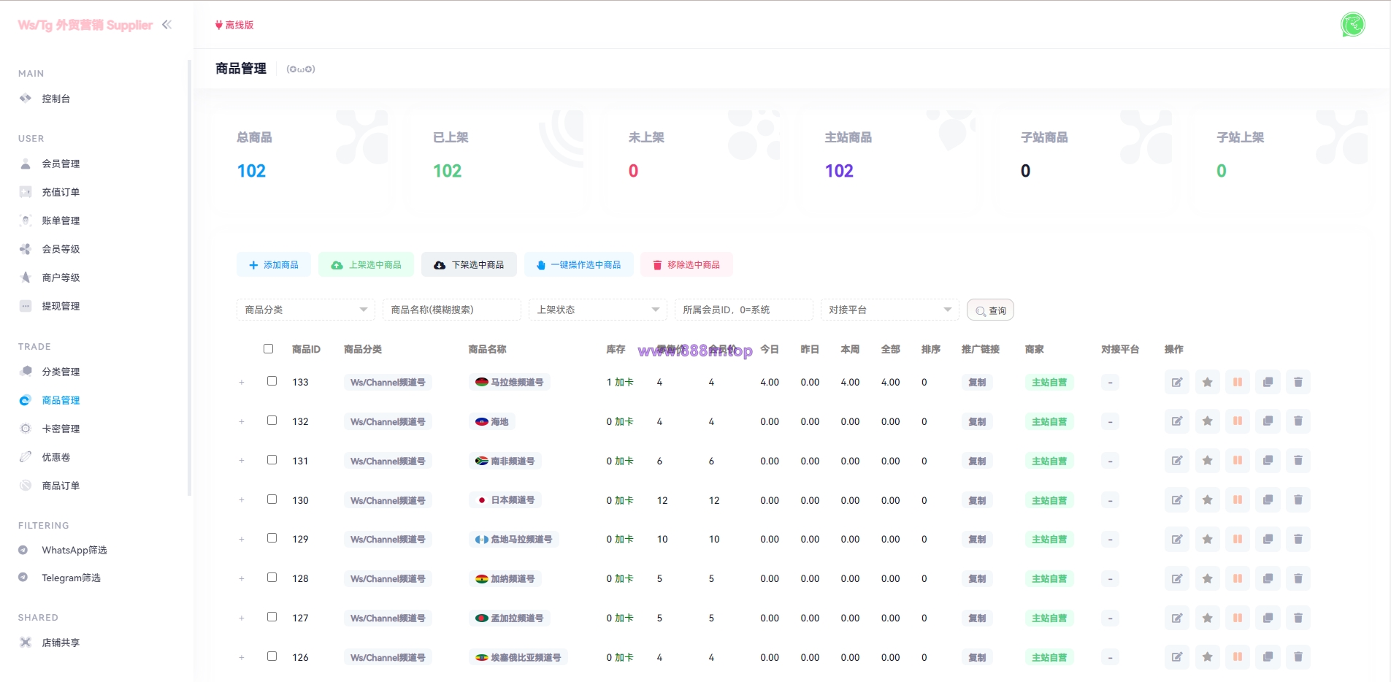Viewport: 1391px width, 682px height.
Task: Edit product 133 with pencil icon
Action: point(1177,382)
